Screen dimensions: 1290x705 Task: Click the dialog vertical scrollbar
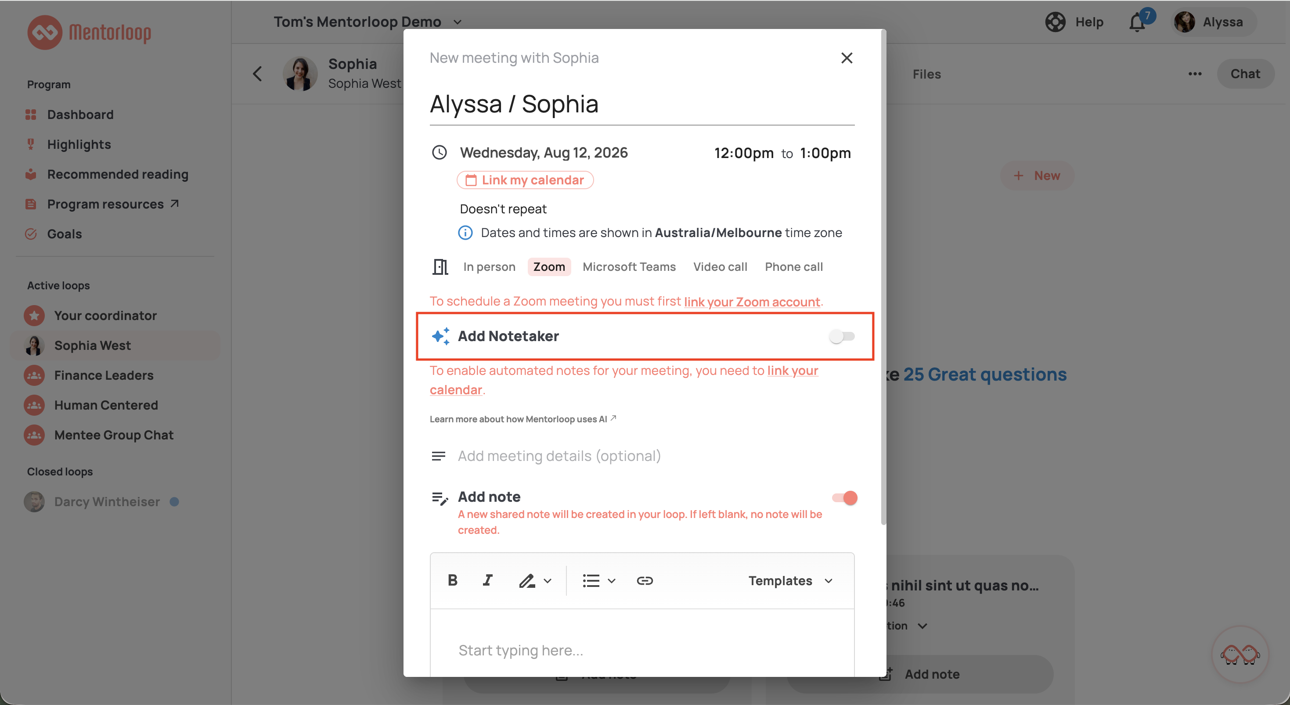pos(883,277)
